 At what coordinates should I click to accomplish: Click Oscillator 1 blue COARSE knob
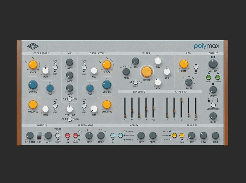tap(33, 85)
